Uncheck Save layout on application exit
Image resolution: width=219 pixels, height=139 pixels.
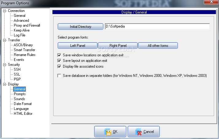(59, 61)
